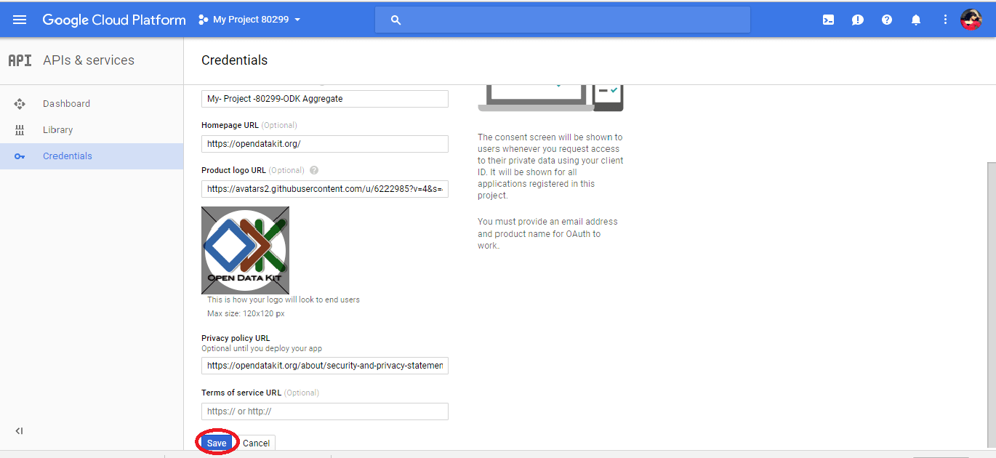Open Dashboard in the sidebar

point(92,104)
